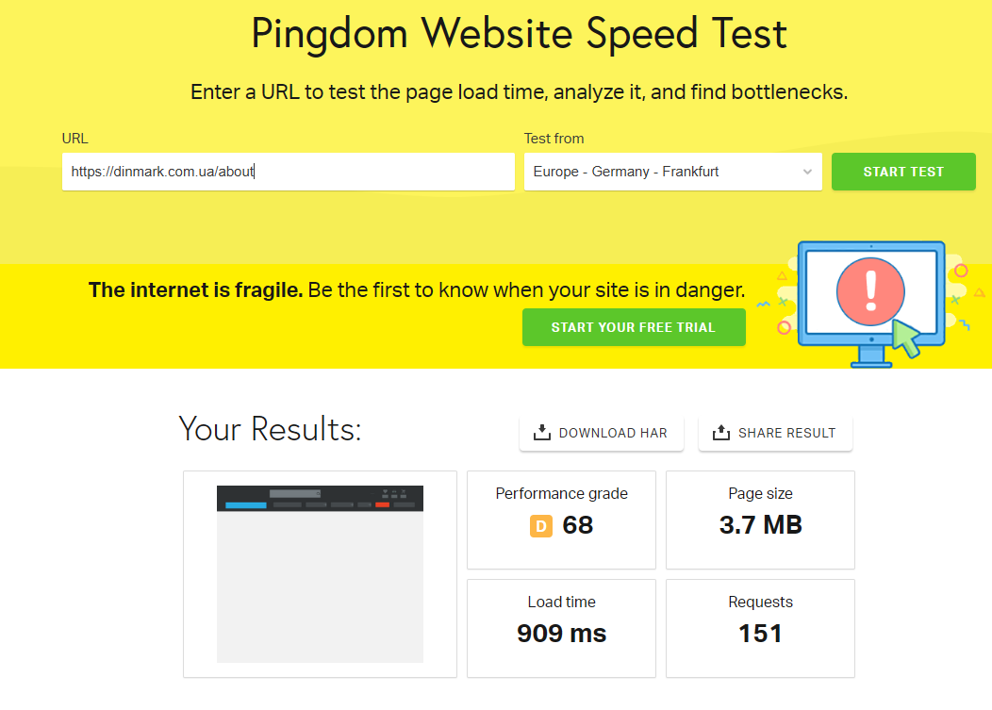This screenshot has width=992, height=710.
Task: Click the green cursor arrow on the monitor illustration
Action: pos(907,339)
